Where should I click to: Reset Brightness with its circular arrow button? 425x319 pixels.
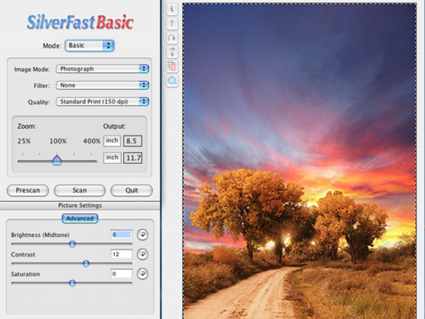pos(142,235)
